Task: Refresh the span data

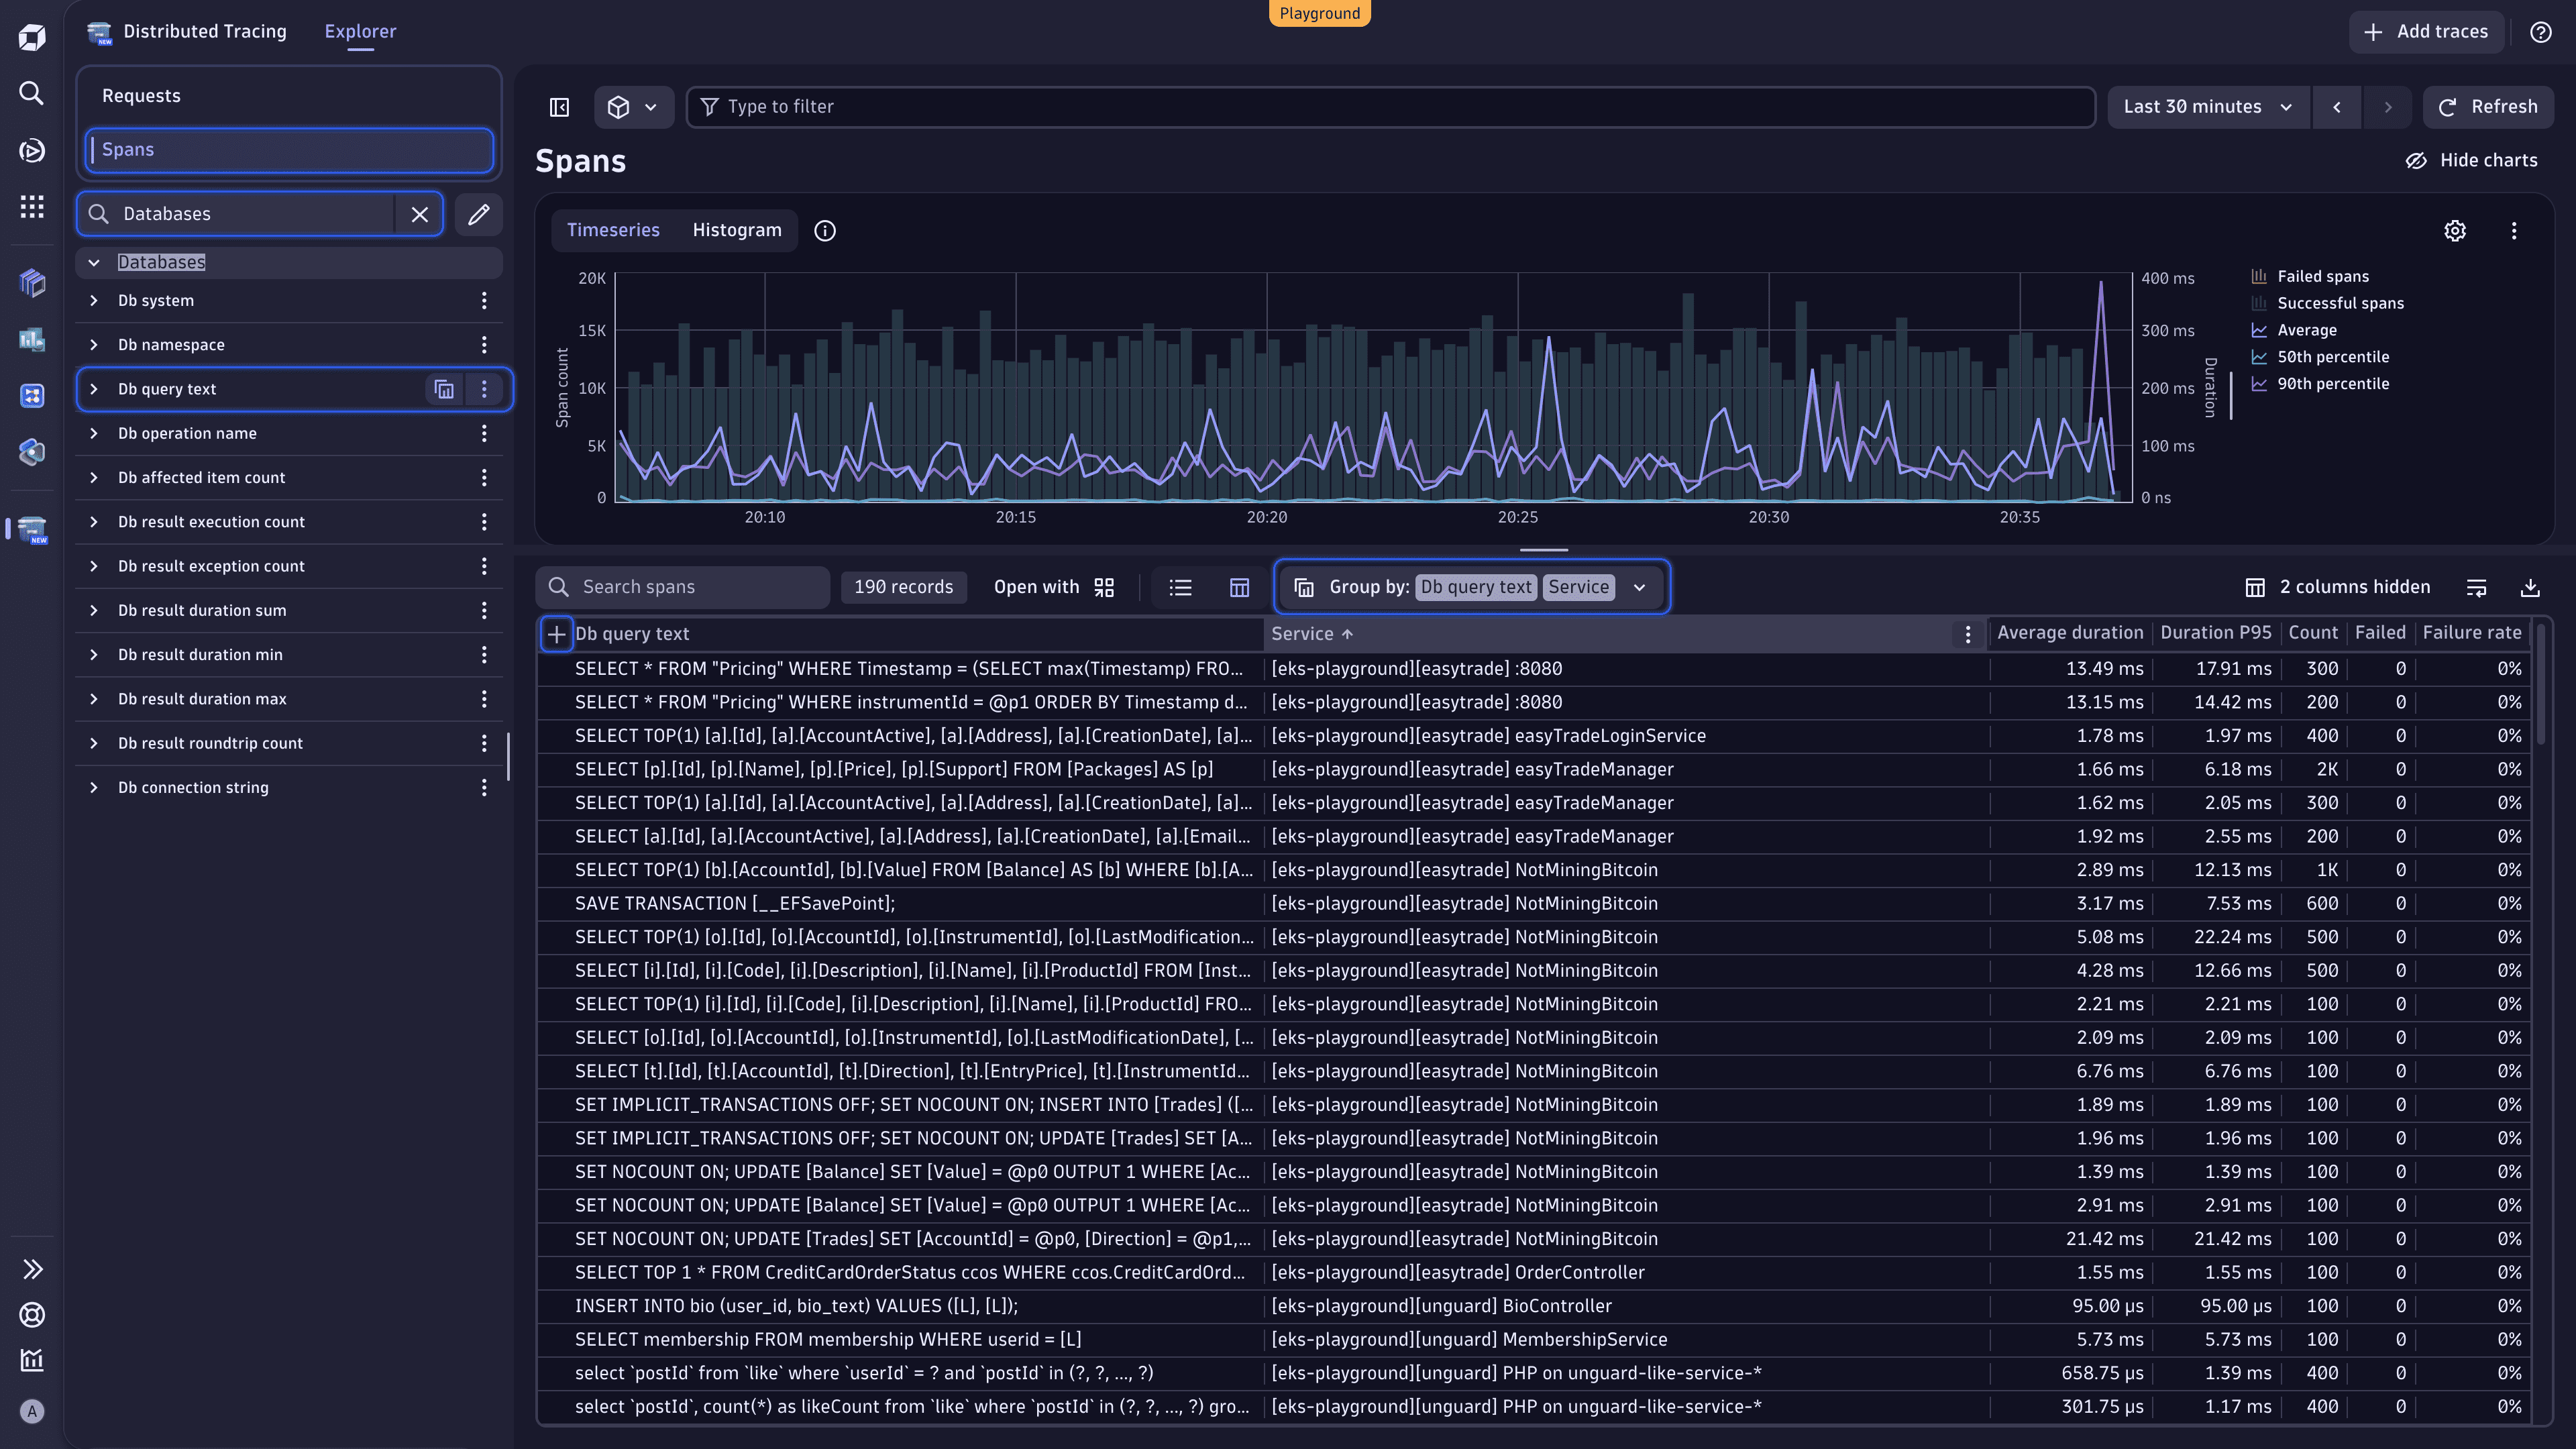Action: coord(2487,106)
